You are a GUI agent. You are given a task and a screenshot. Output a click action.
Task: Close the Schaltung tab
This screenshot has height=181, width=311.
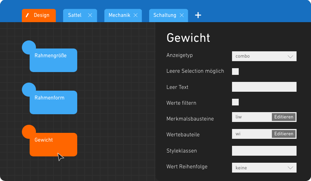[x=182, y=15]
